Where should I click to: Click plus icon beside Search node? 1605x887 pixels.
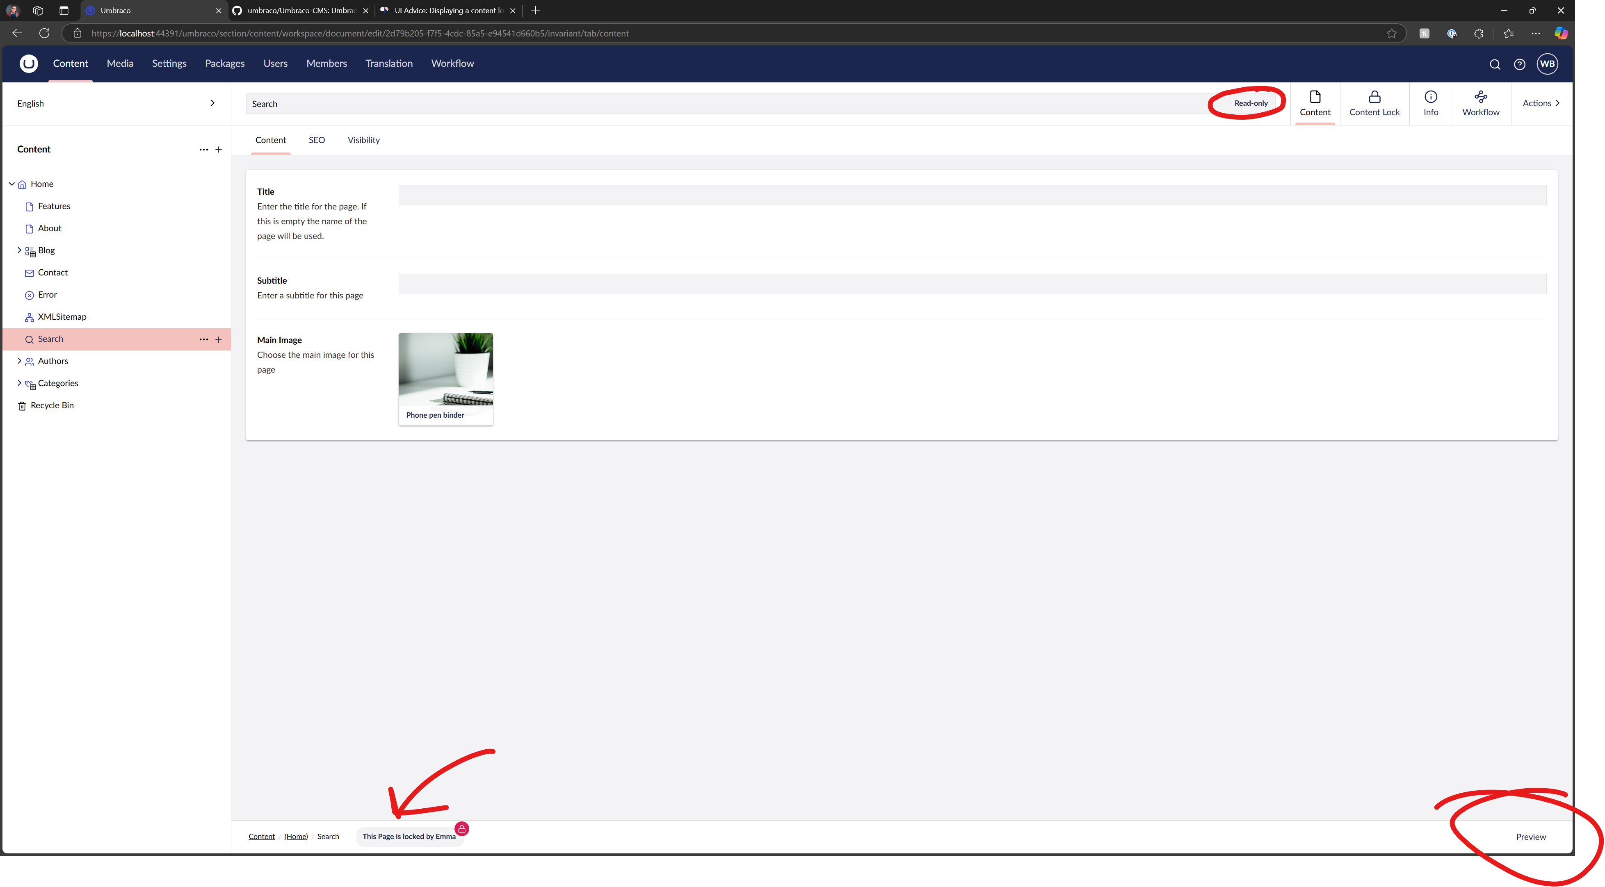219,339
